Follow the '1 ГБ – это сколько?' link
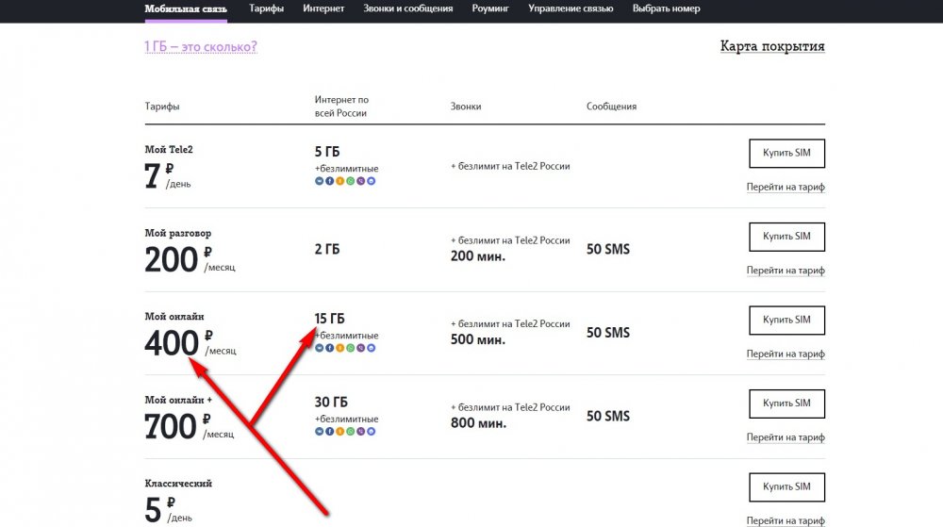This screenshot has width=943, height=527. 201,47
